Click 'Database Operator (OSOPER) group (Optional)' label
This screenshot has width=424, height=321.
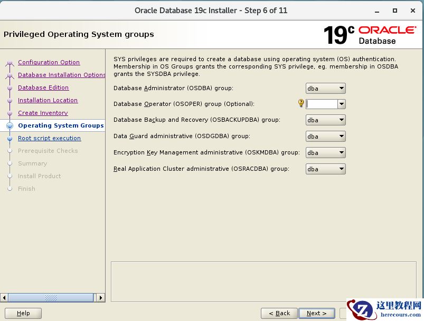(184, 104)
